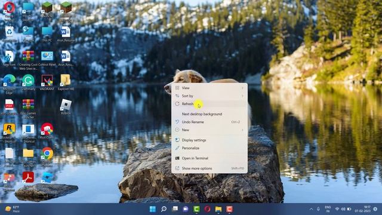Screen dimensions: 382x215
Task: Open Task View from the taskbar
Action: [175, 209]
